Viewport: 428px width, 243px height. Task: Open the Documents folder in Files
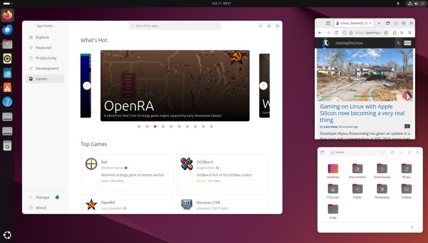[357, 171]
